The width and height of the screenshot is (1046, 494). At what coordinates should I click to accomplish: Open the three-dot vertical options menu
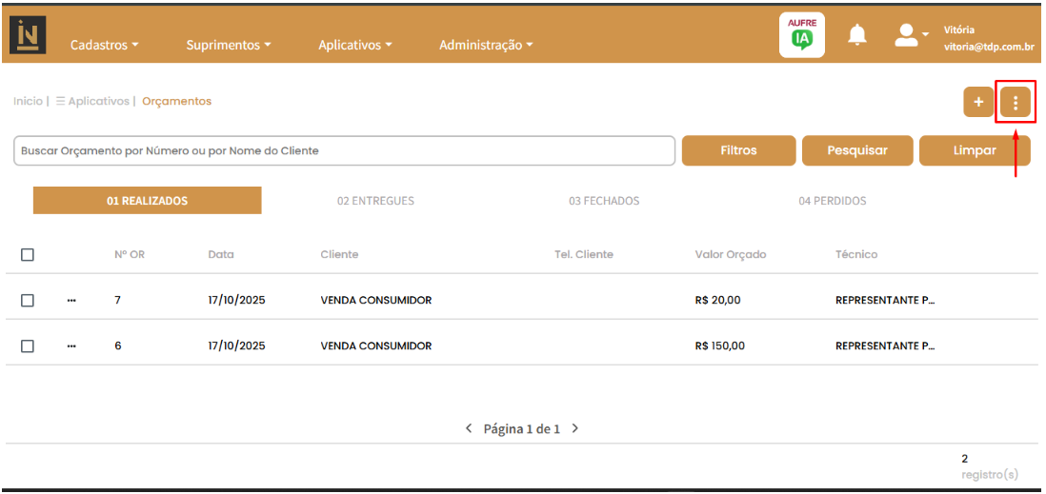(1016, 102)
